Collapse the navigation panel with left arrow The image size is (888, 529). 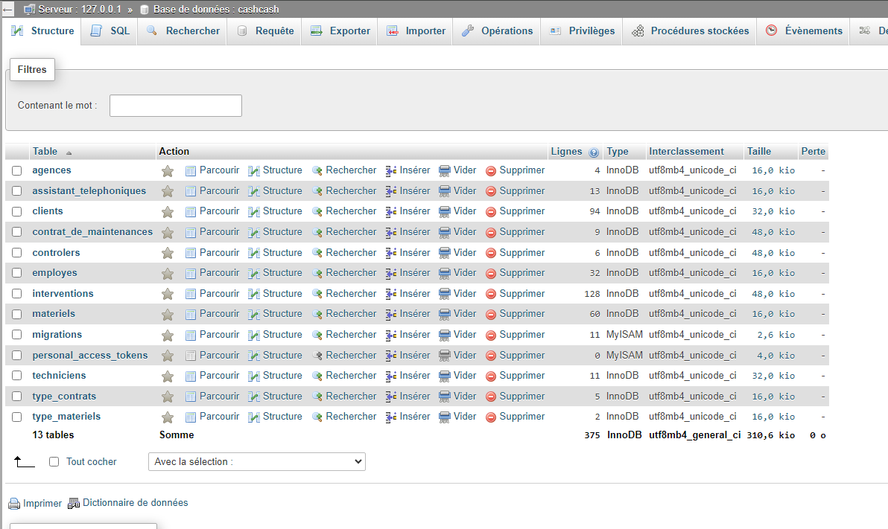click(7, 9)
